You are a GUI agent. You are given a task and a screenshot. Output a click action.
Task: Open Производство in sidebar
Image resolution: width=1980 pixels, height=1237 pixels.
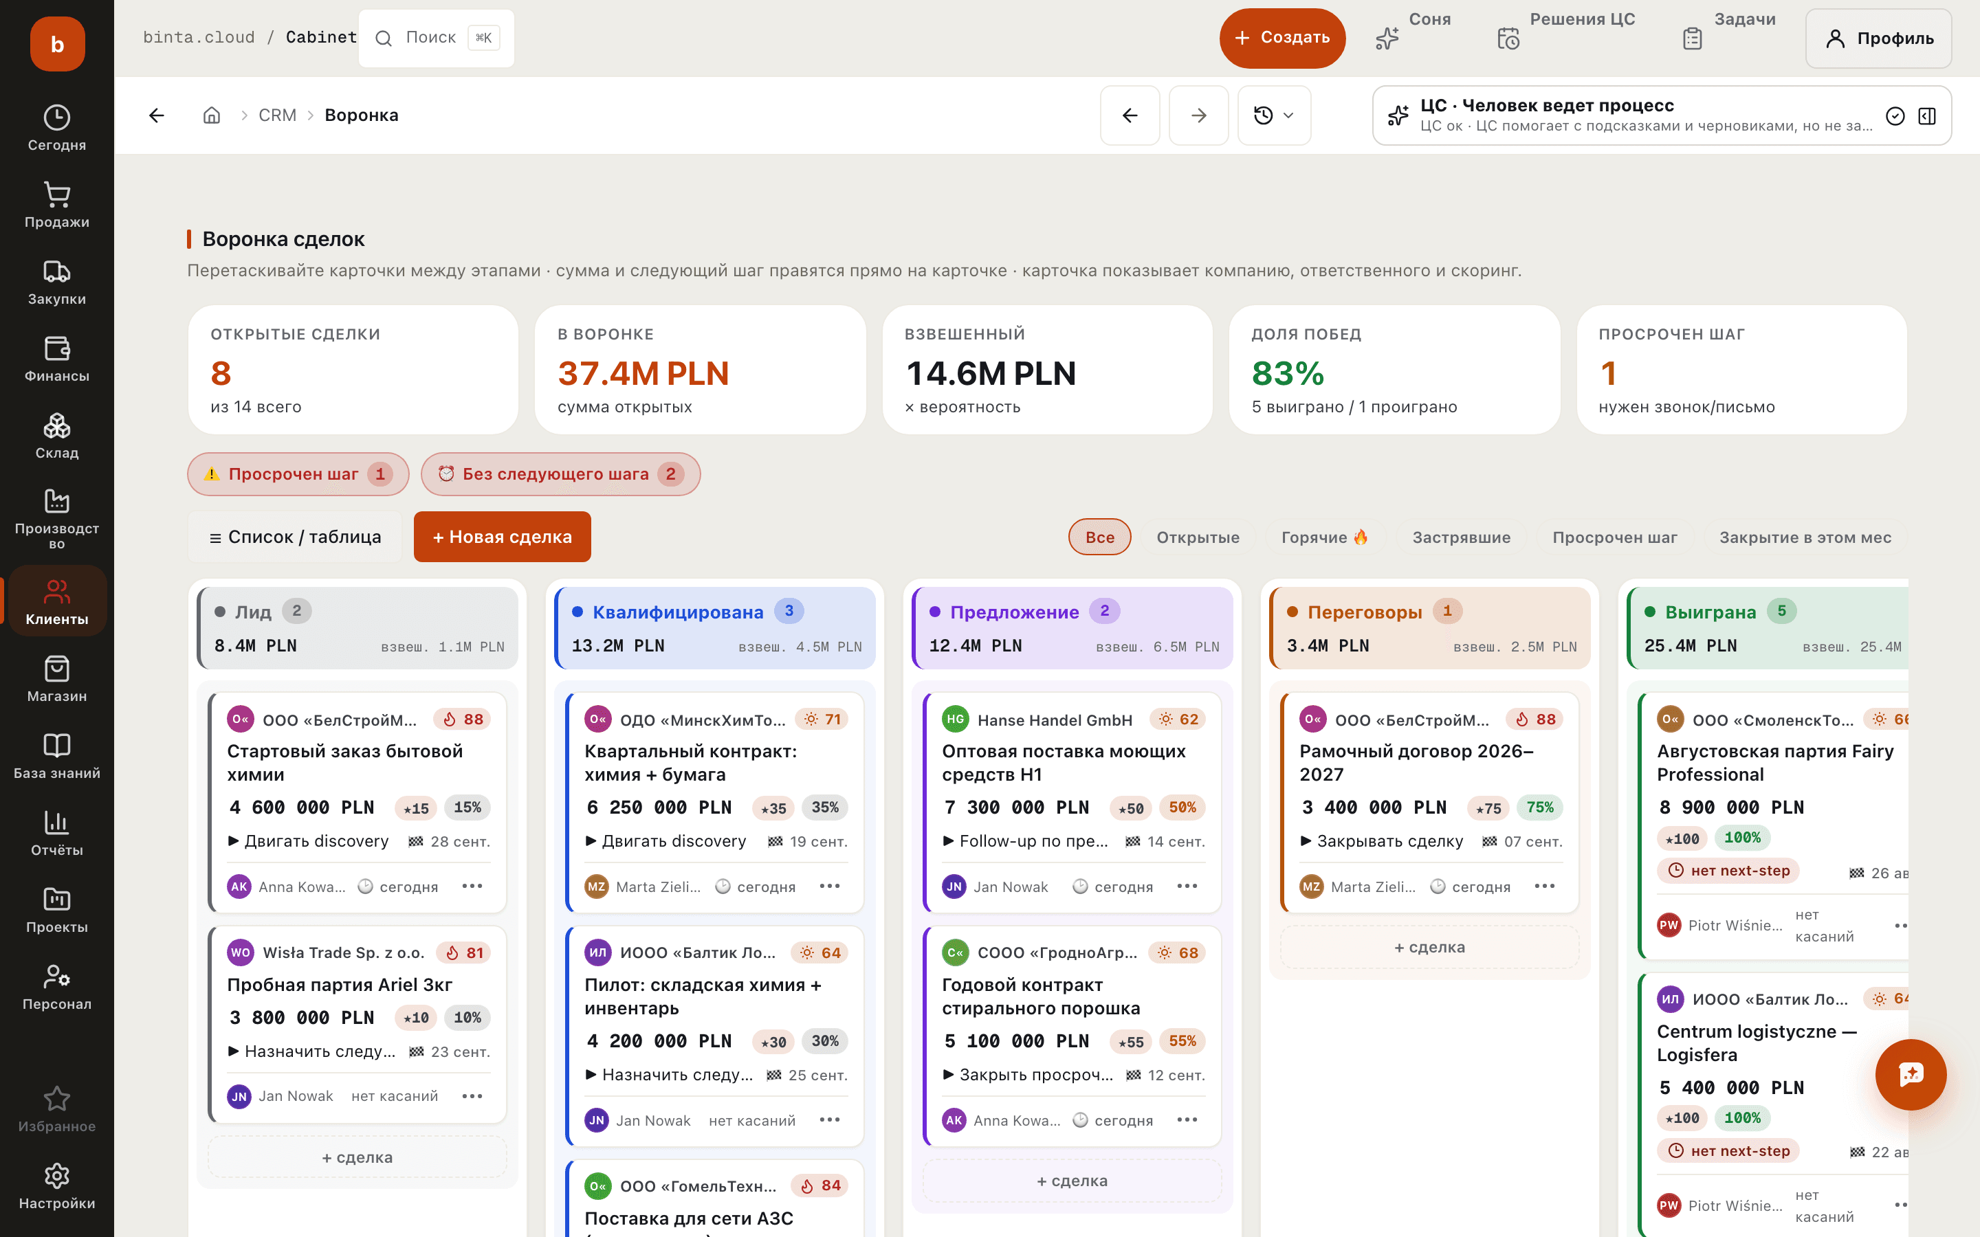point(56,519)
